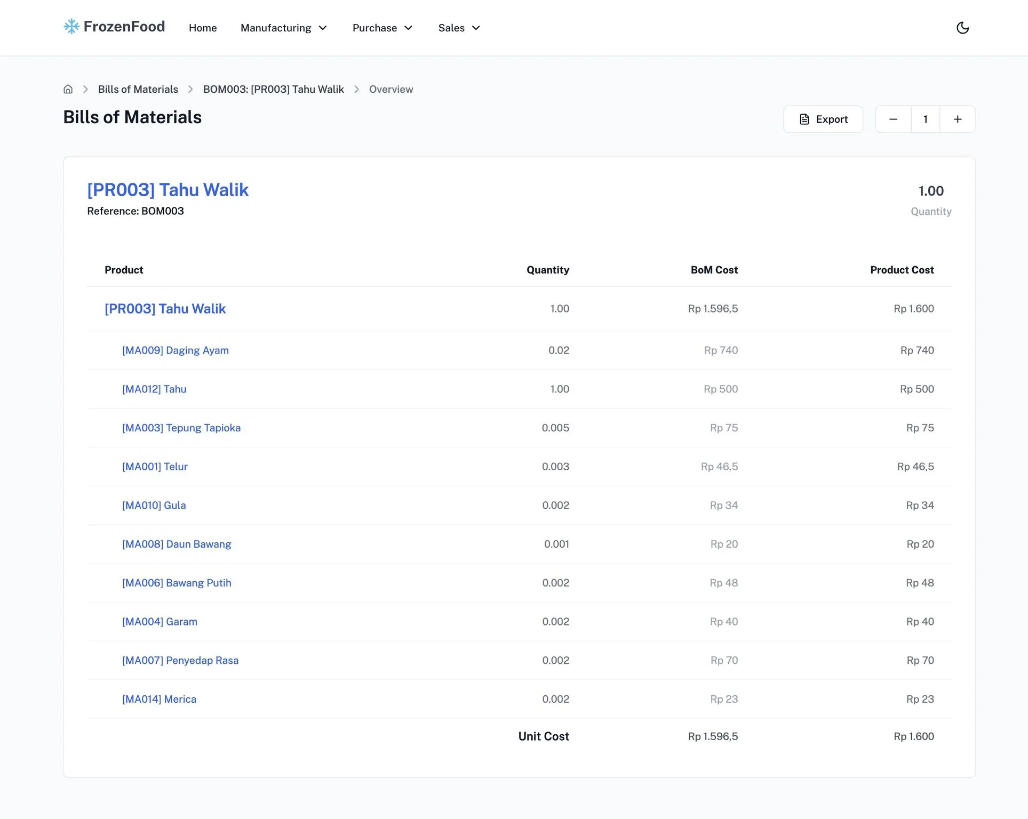Click the document icon in the Export button

tap(804, 119)
